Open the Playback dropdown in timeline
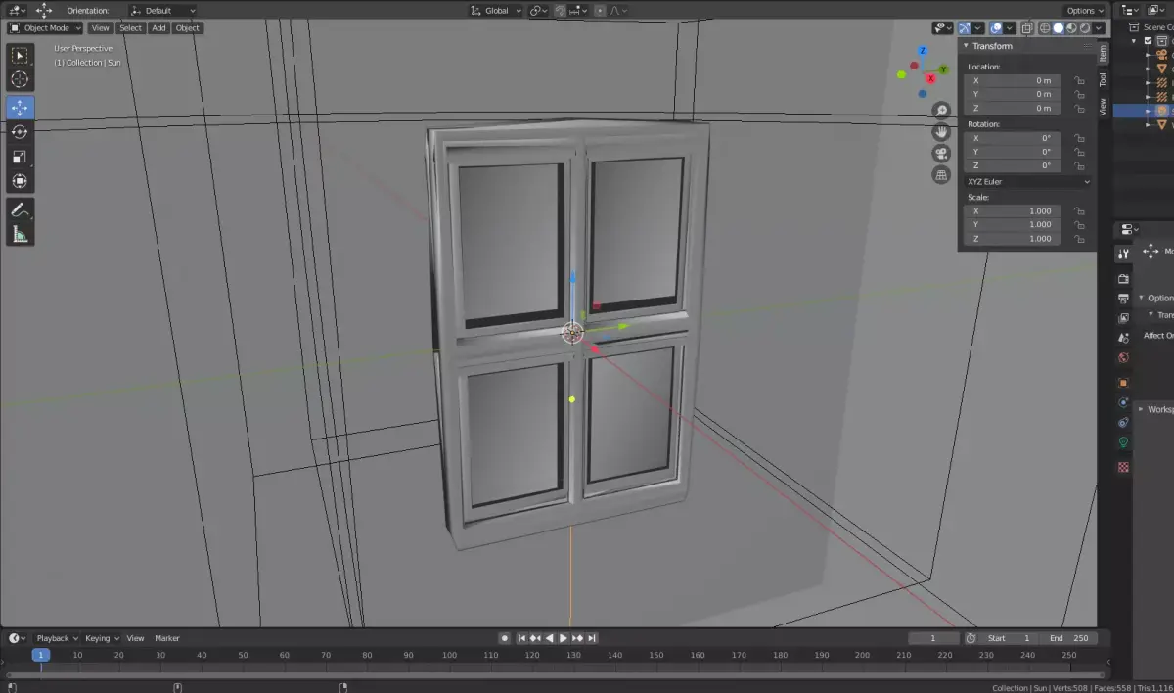This screenshot has width=1174, height=693. pos(58,638)
